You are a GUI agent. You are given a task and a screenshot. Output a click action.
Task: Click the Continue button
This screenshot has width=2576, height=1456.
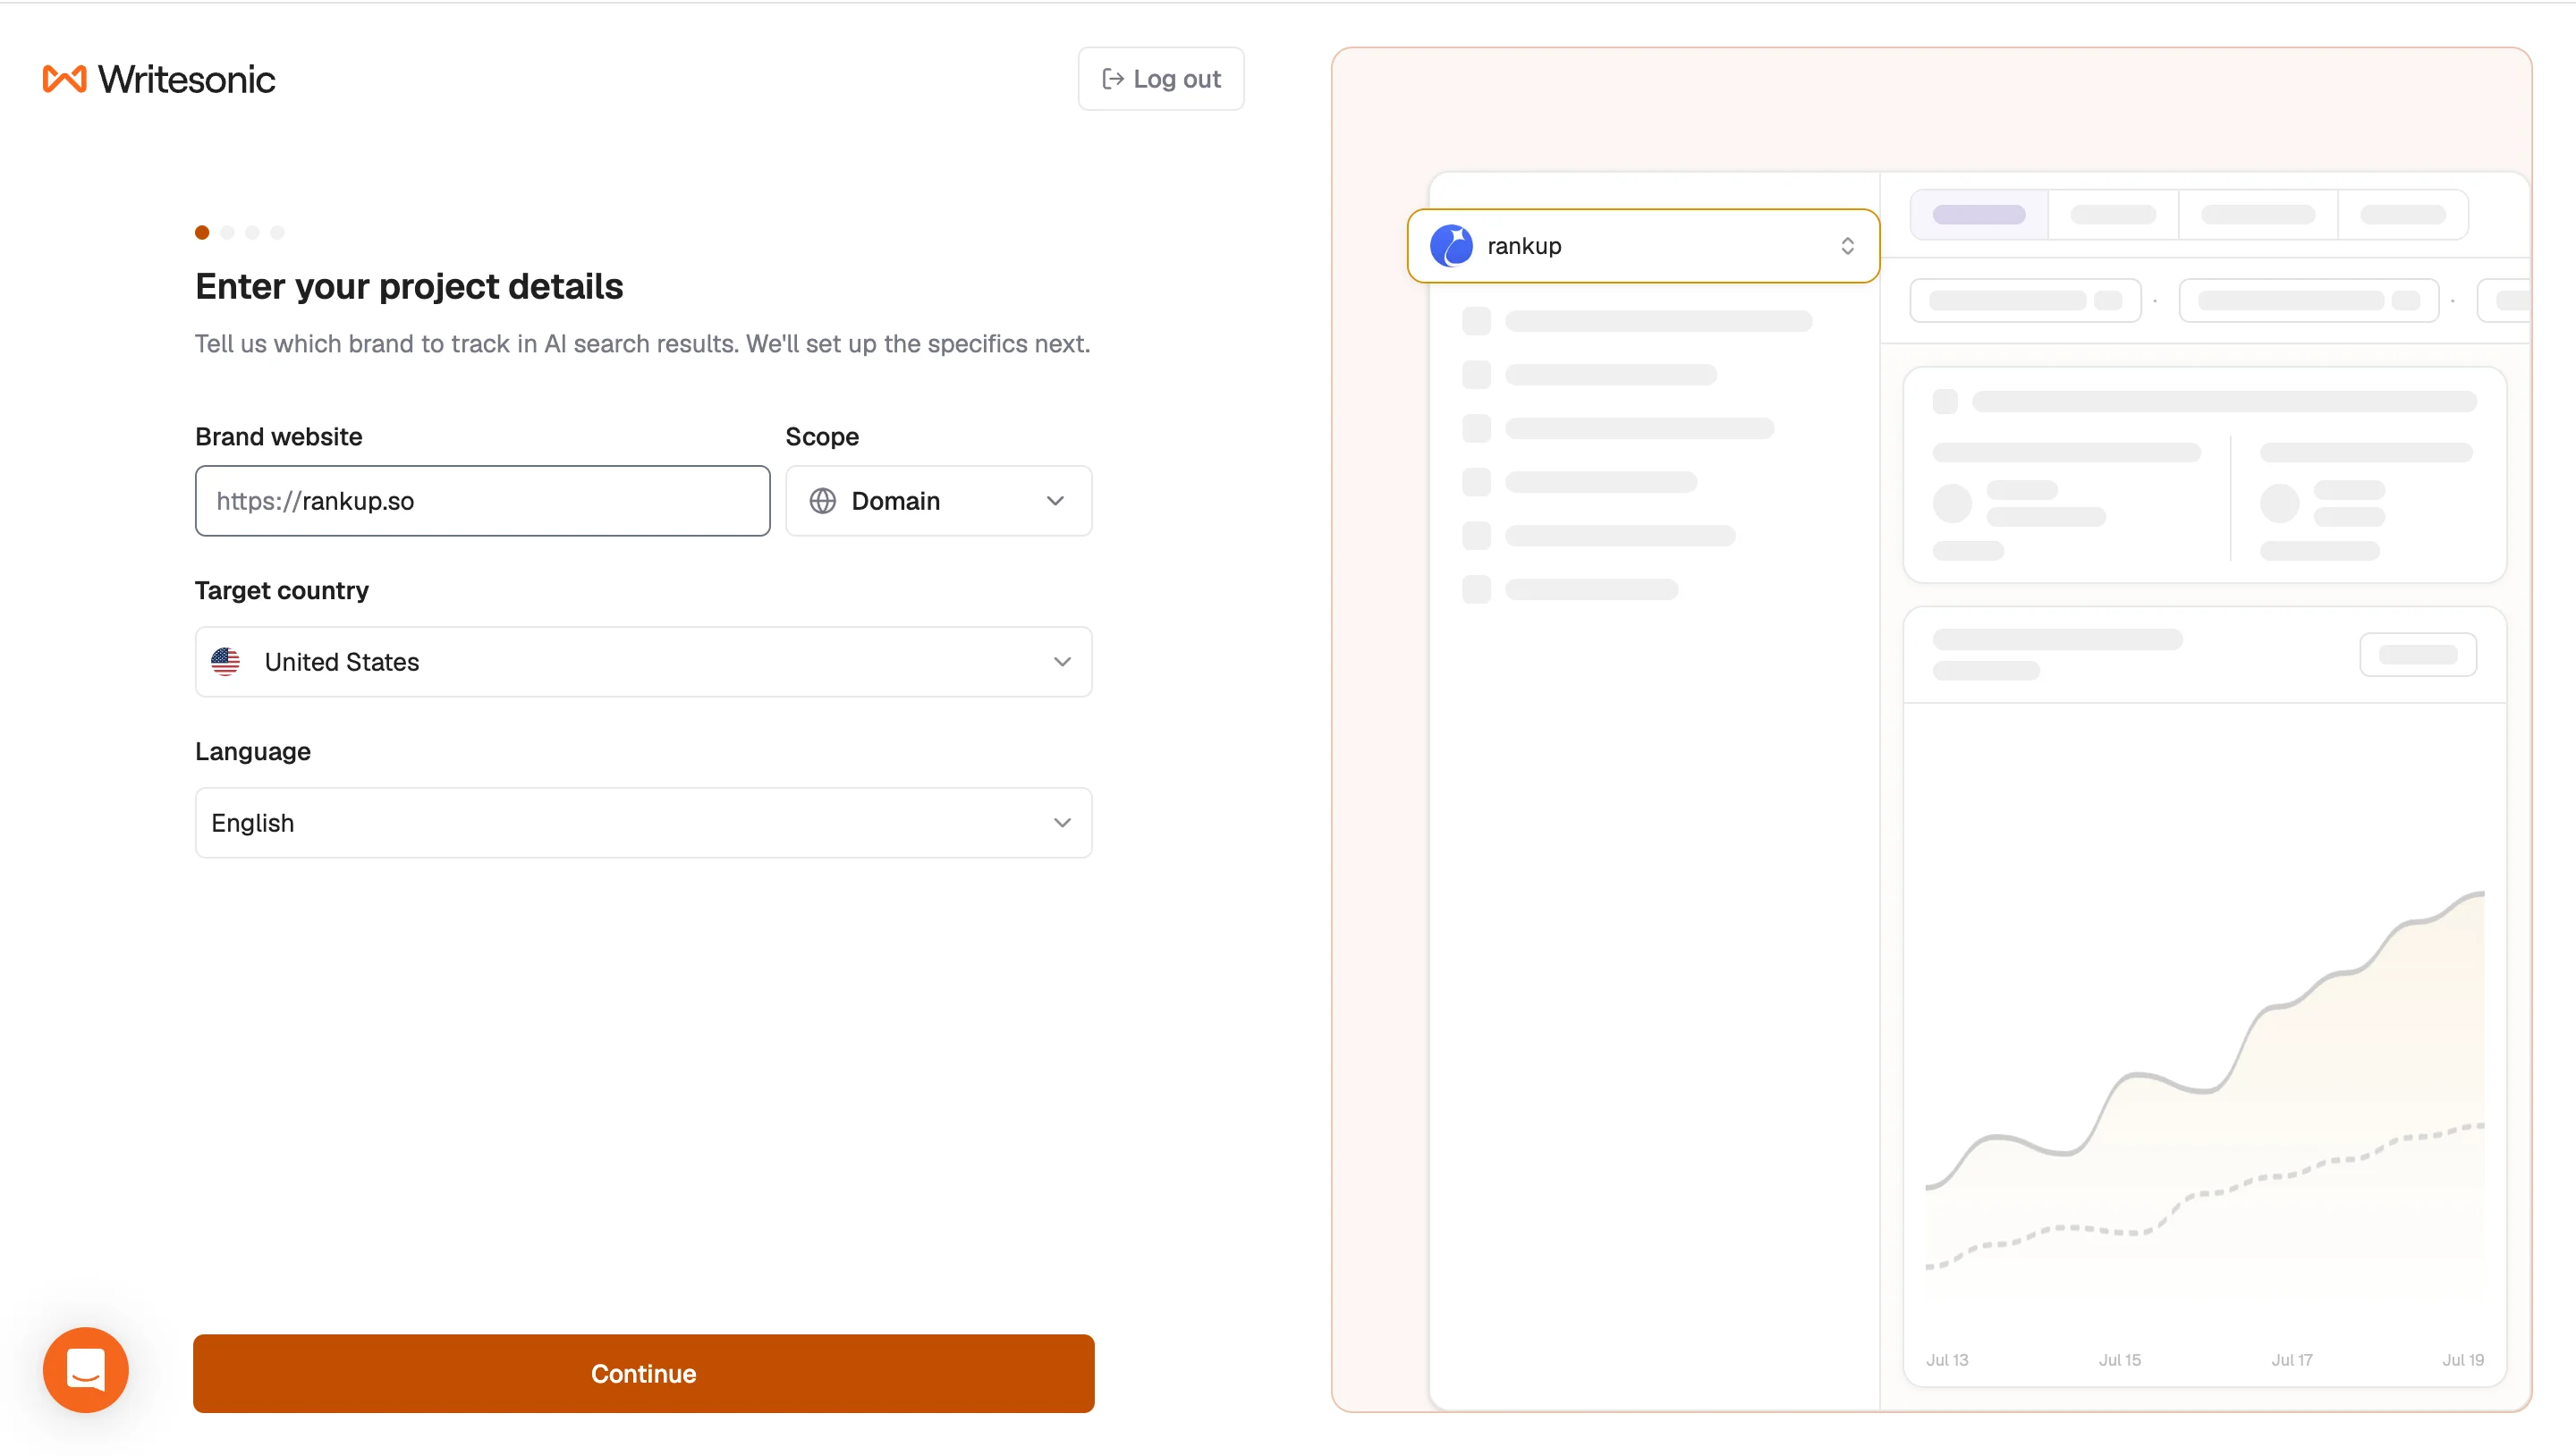(x=643, y=1372)
